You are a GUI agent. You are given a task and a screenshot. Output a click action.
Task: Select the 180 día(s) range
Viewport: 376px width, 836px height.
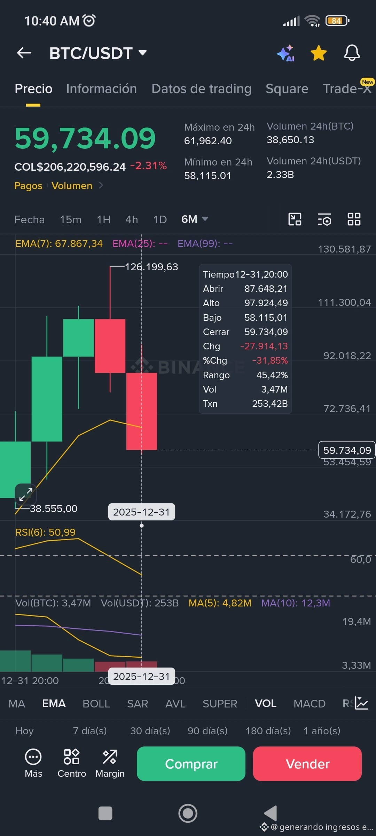268,731
